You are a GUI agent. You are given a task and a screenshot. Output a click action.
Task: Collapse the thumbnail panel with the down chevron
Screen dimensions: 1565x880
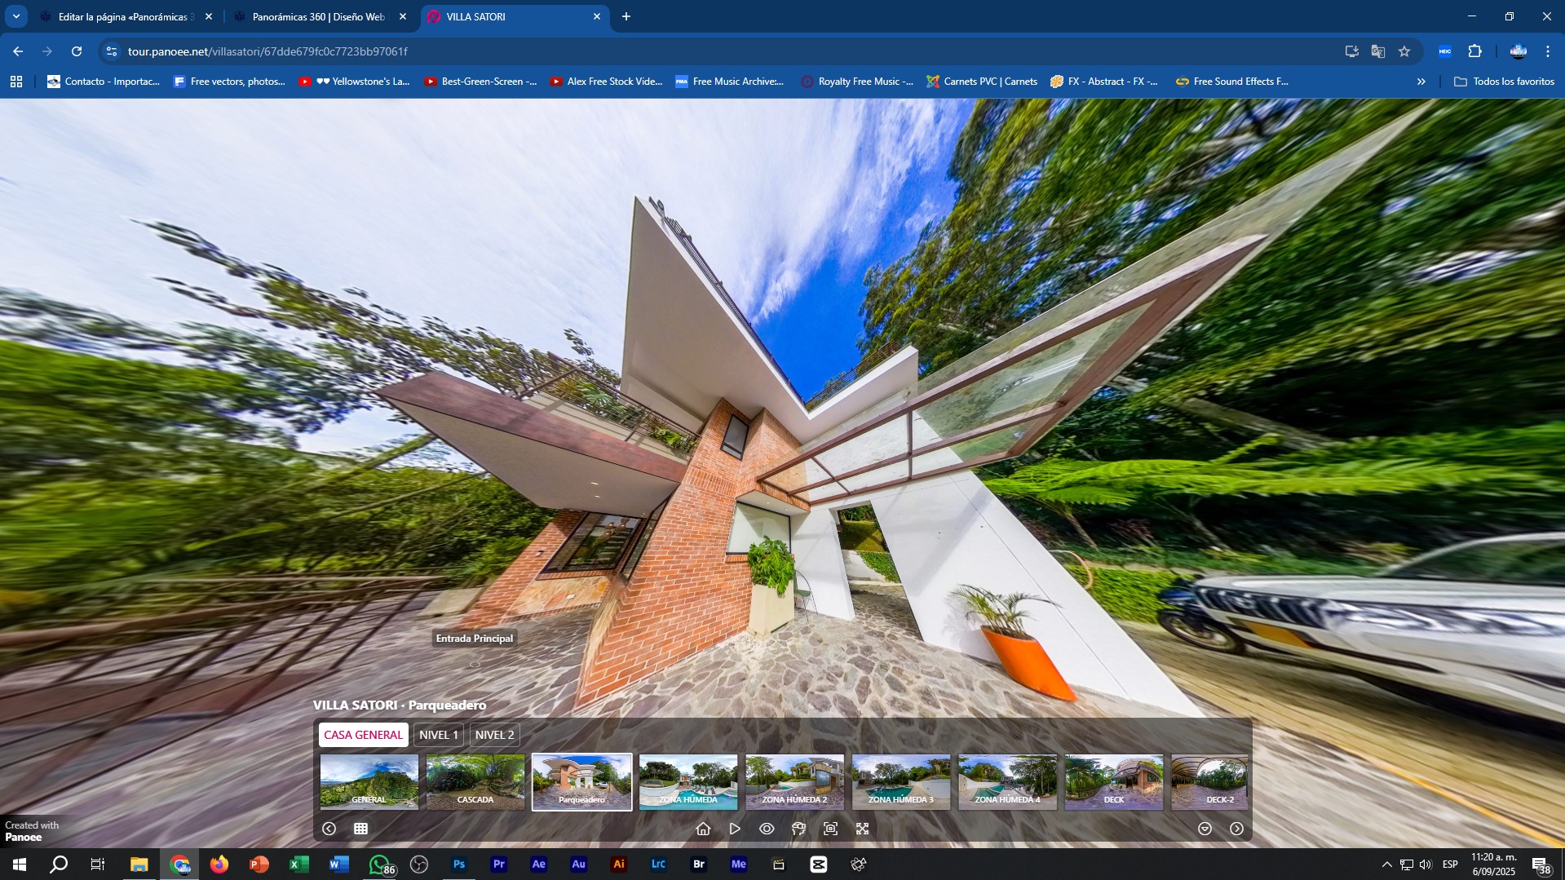(x=1205, y=829)
